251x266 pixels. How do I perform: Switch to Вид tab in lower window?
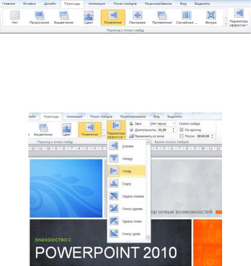pyautogui.click(x=156, y=117)
